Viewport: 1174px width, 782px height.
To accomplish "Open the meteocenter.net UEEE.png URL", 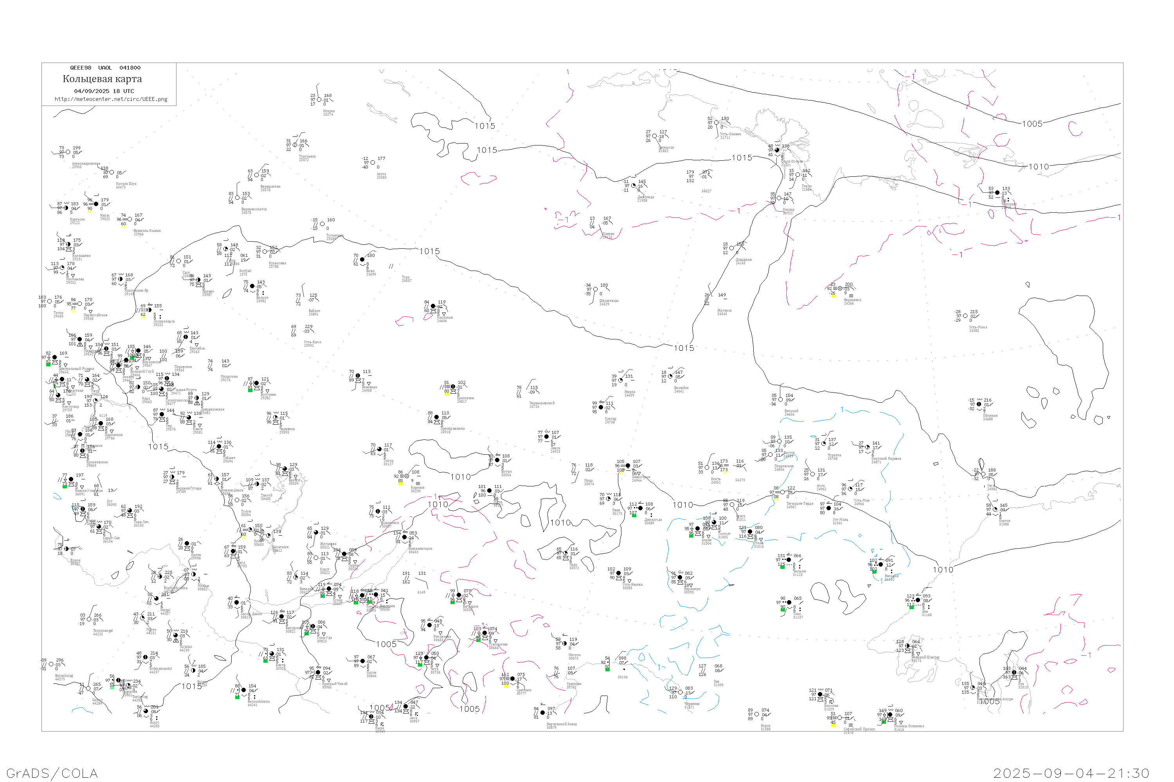I will 111,99.
